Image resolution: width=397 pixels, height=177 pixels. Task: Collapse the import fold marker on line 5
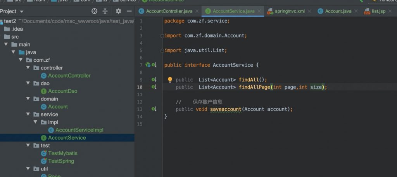point(162,51)
